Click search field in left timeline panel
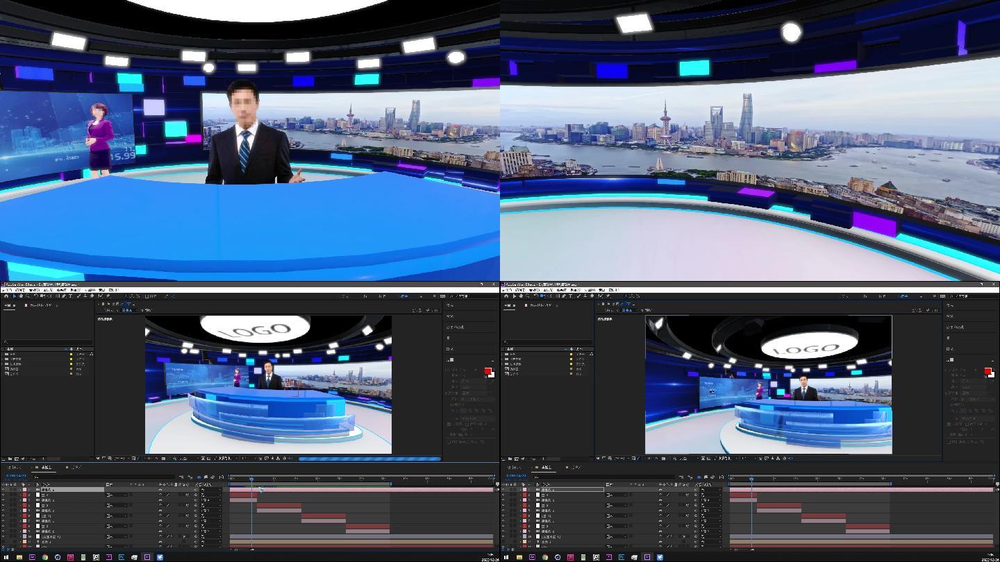 pos(104,477)
